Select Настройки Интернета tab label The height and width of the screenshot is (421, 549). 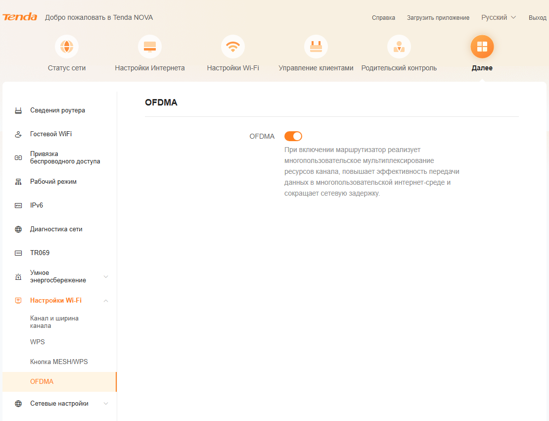pos(149,68)
